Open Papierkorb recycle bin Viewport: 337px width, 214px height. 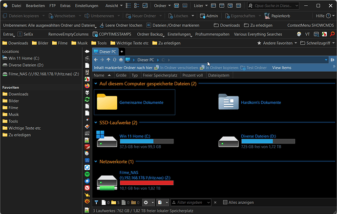coord(277,16)
